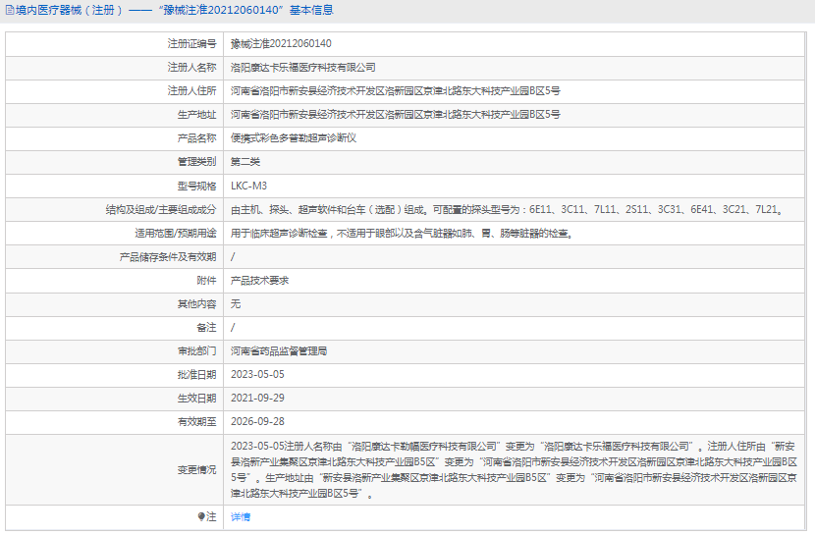Click the 注册人住所 address value
Screen dimensions: 815x535
[x=395, y=91]
